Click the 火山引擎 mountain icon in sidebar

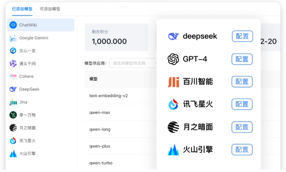[13, 154]
